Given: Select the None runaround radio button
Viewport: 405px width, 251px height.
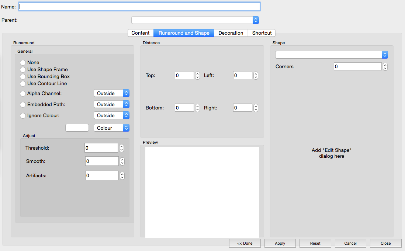Looking at the screenshot, I should click(x=23, y=63).
